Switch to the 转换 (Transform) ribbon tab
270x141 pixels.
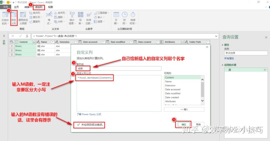point(27,7)
